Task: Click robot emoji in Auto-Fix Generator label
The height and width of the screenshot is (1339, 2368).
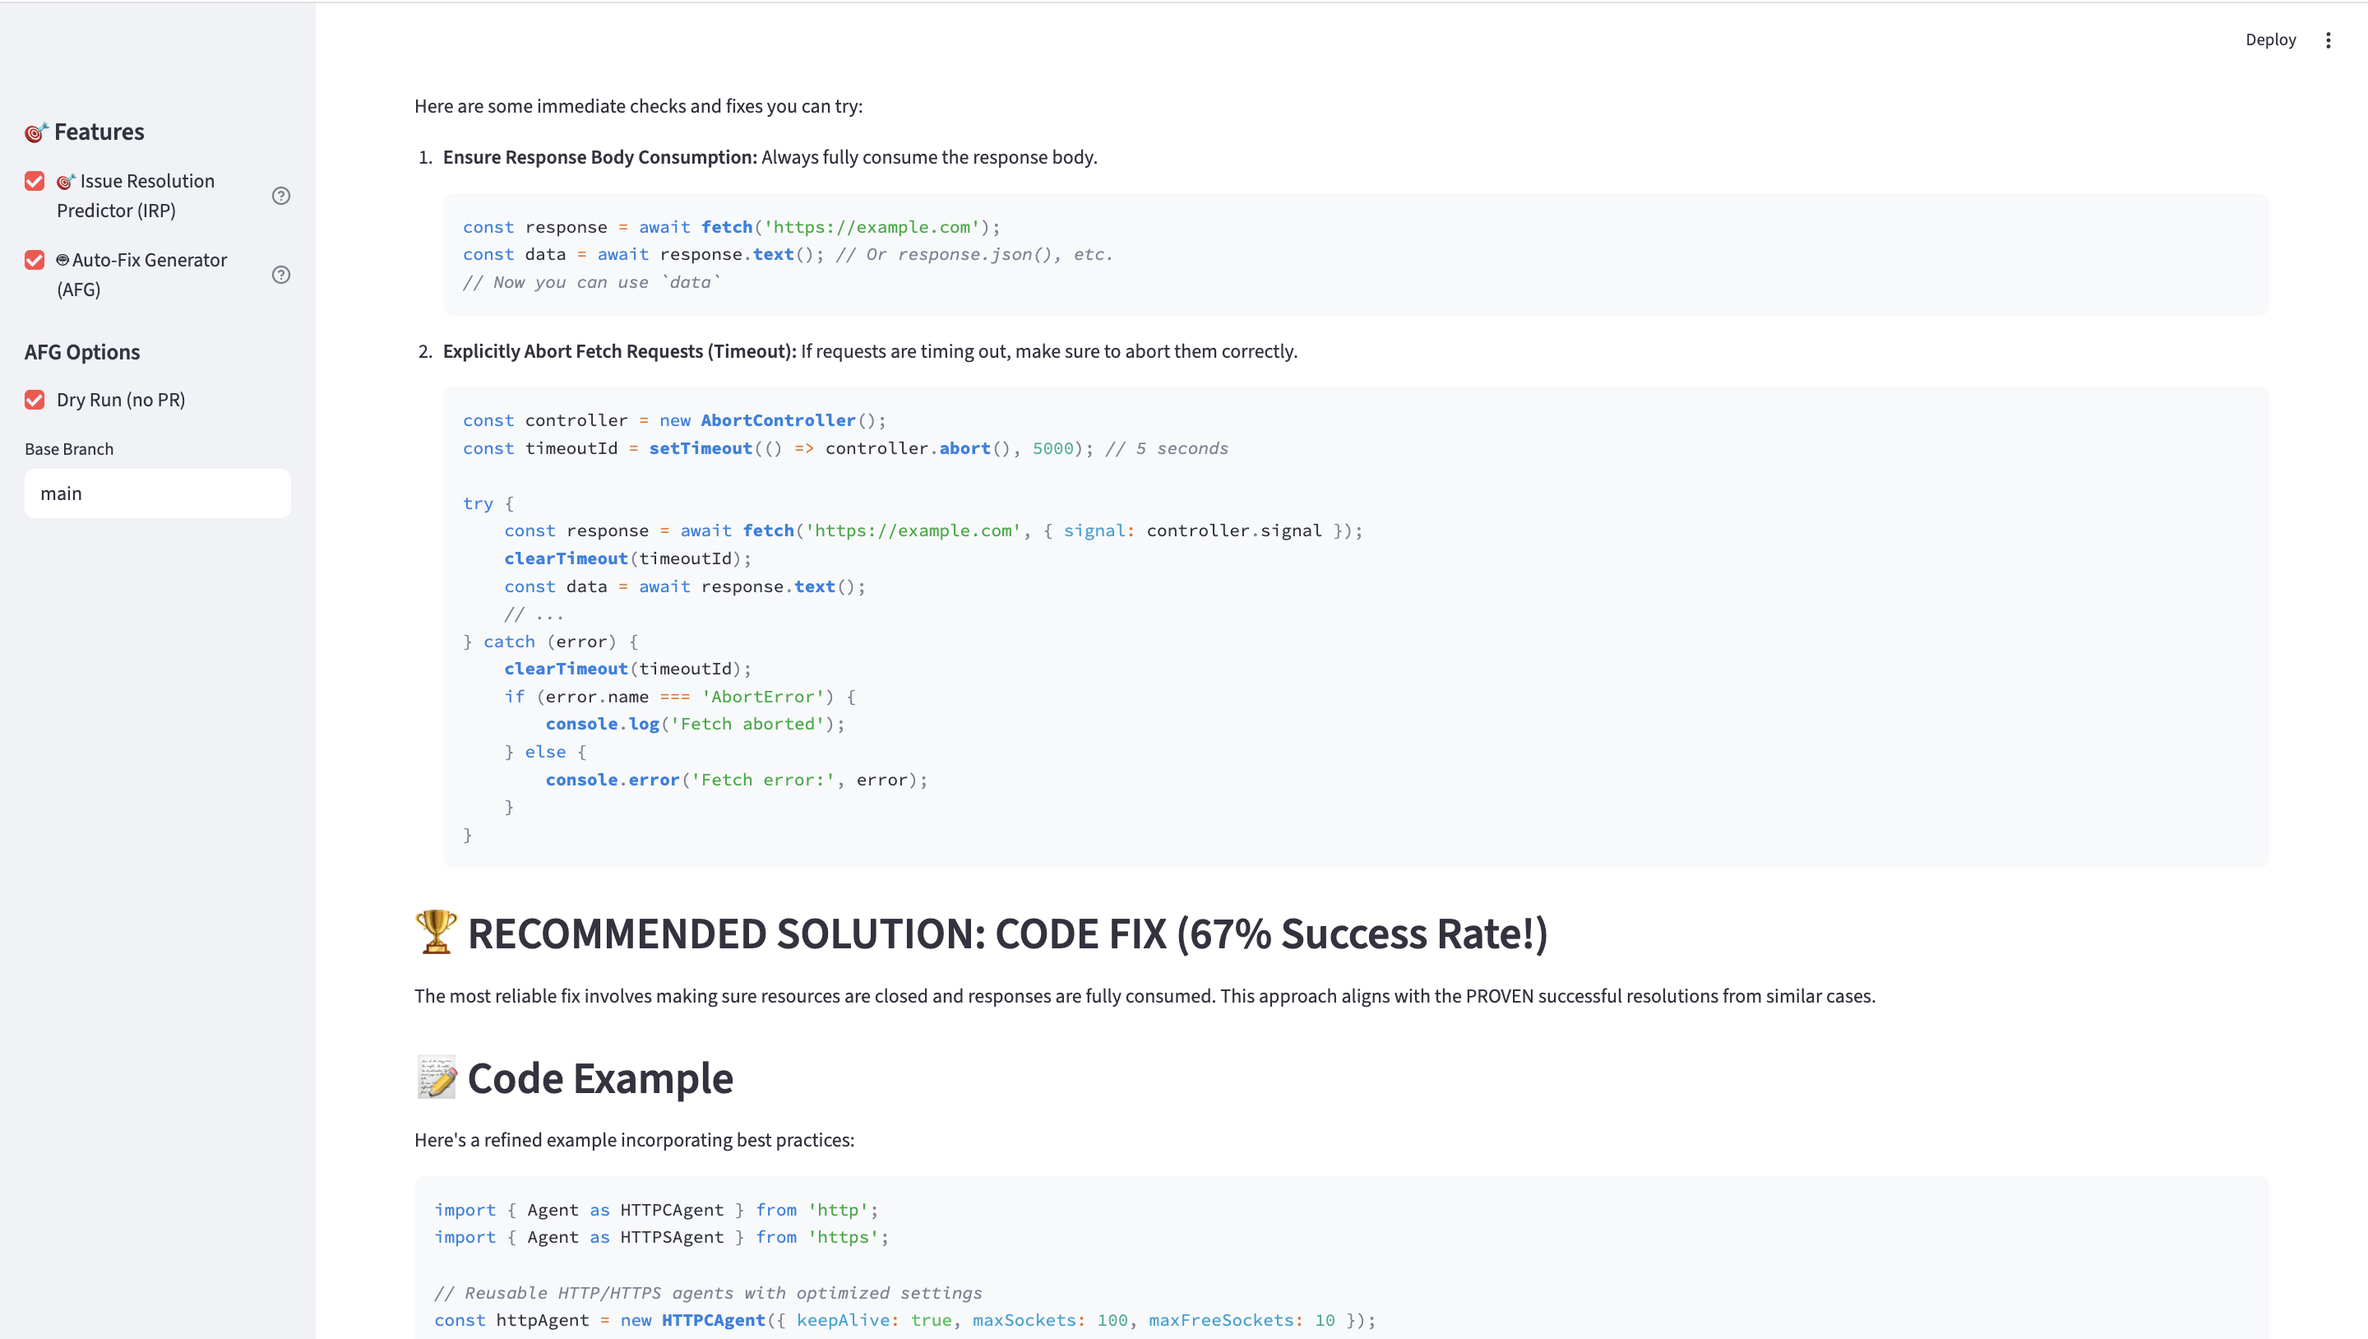Action: tap(62, 260)
